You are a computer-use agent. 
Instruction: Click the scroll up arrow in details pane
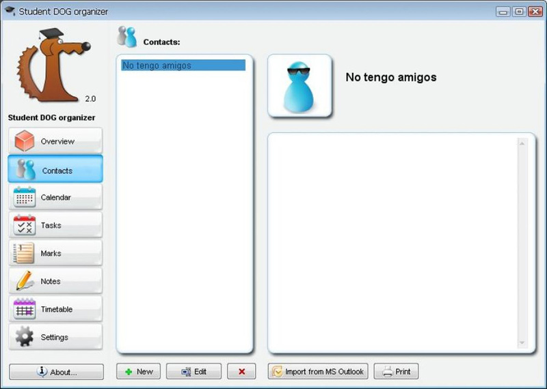(x=522, y=144)
